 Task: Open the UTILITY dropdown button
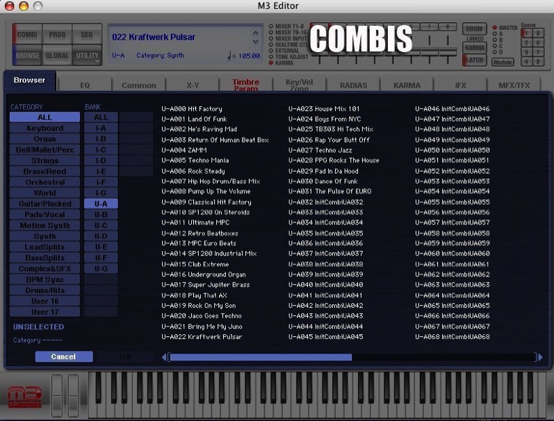pos(87,56)
